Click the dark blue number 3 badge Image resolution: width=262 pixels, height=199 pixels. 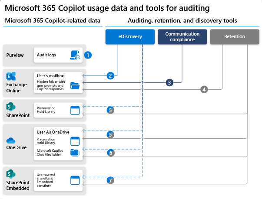click(169, 82)
